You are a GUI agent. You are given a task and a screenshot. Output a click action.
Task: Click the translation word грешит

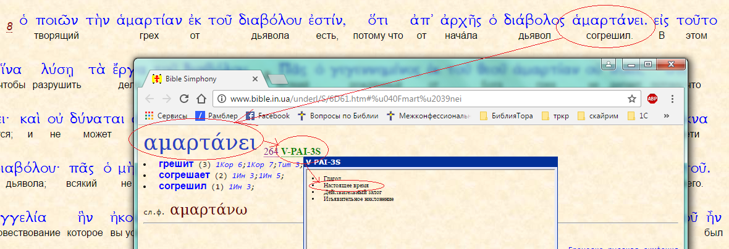tap(177, 164)
